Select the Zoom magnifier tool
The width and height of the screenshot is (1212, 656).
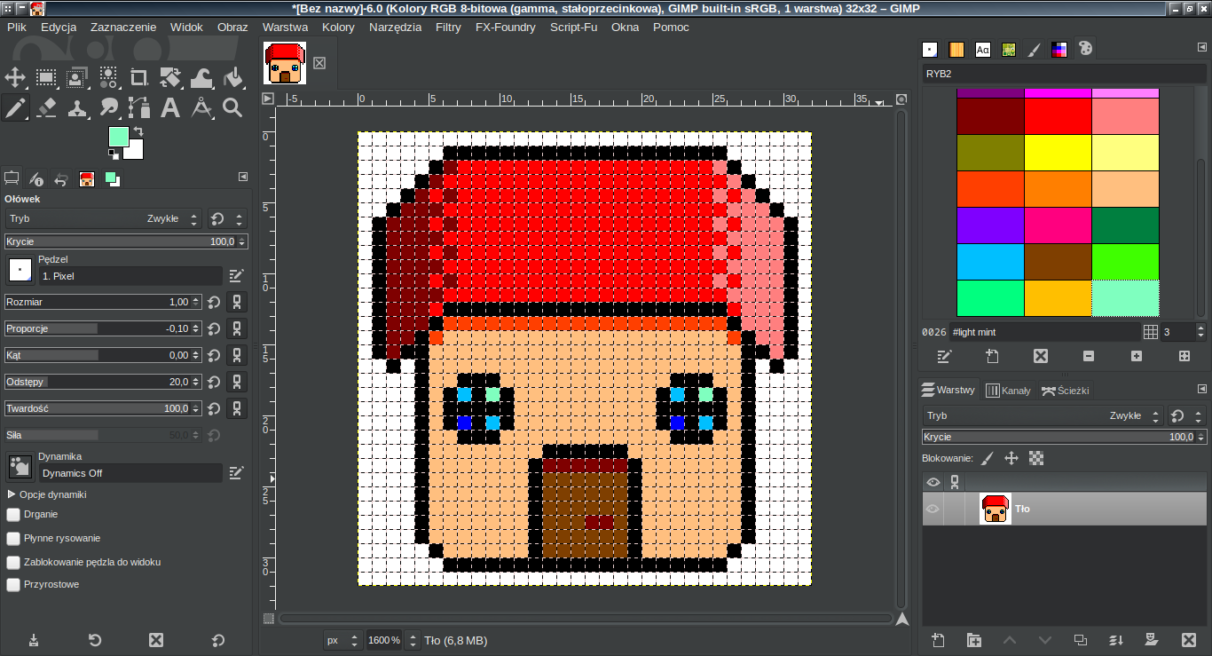pyautogui.click(x=232, y=108)
